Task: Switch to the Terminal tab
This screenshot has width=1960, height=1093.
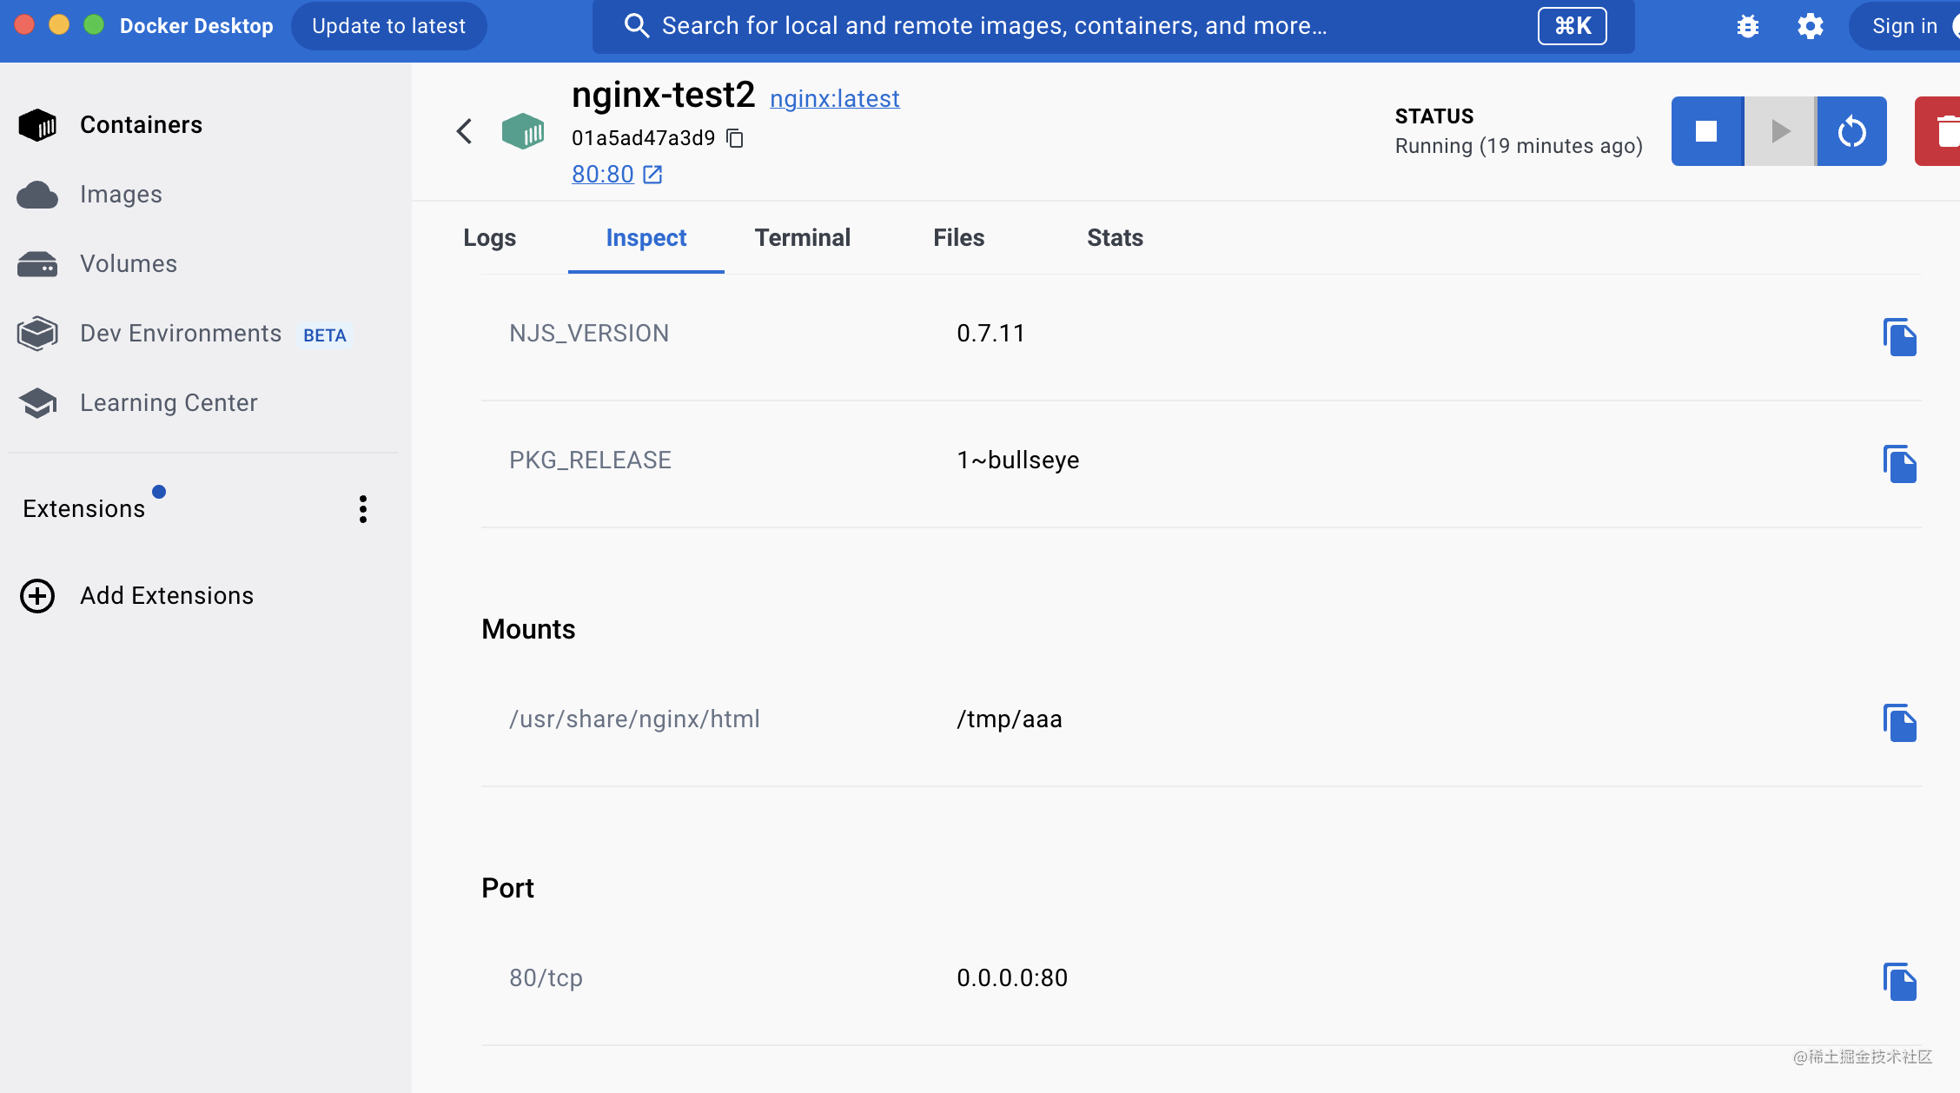Action: [802, 237]
